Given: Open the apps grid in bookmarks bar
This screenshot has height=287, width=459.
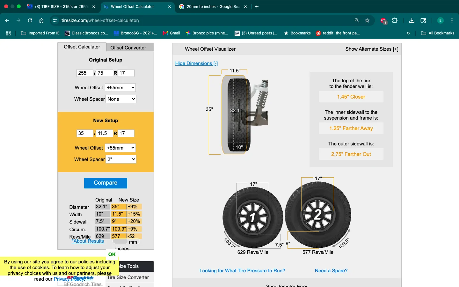Looking at the screenshot, I should pos(8,33).
